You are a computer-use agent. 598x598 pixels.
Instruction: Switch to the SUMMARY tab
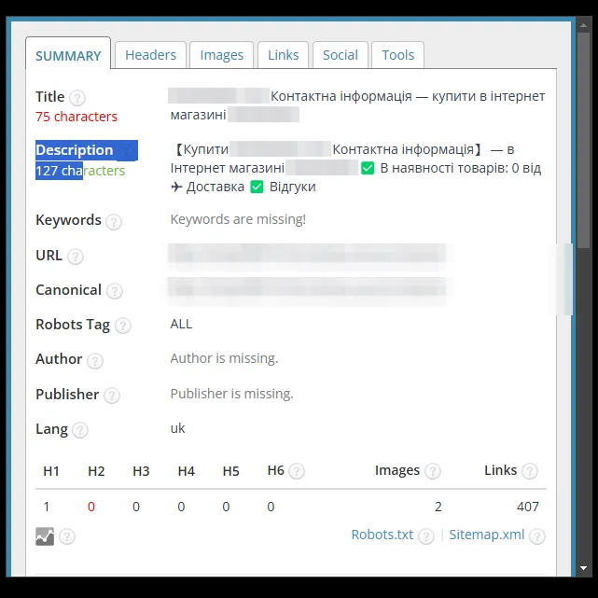click(x=68, y=55)
